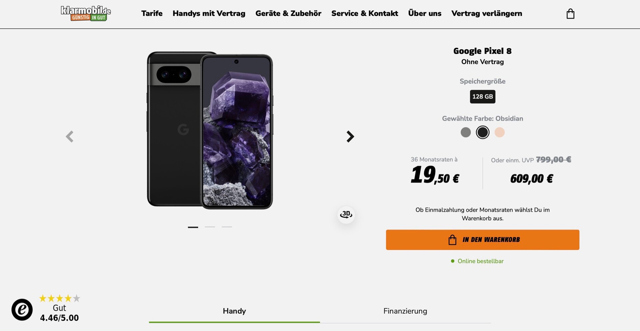Viewport: 640px width, 331px height.
Task: Switch to the Finanzierung tab
Action: point(405,311)
